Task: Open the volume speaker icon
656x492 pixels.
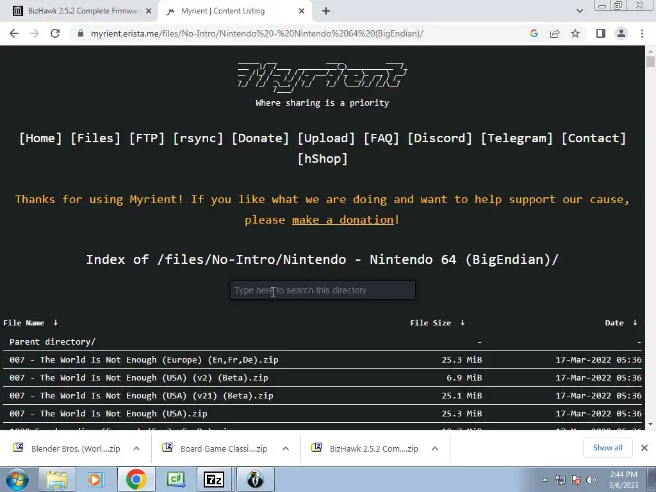Action: pyautogui.click(x=591, y=480)
